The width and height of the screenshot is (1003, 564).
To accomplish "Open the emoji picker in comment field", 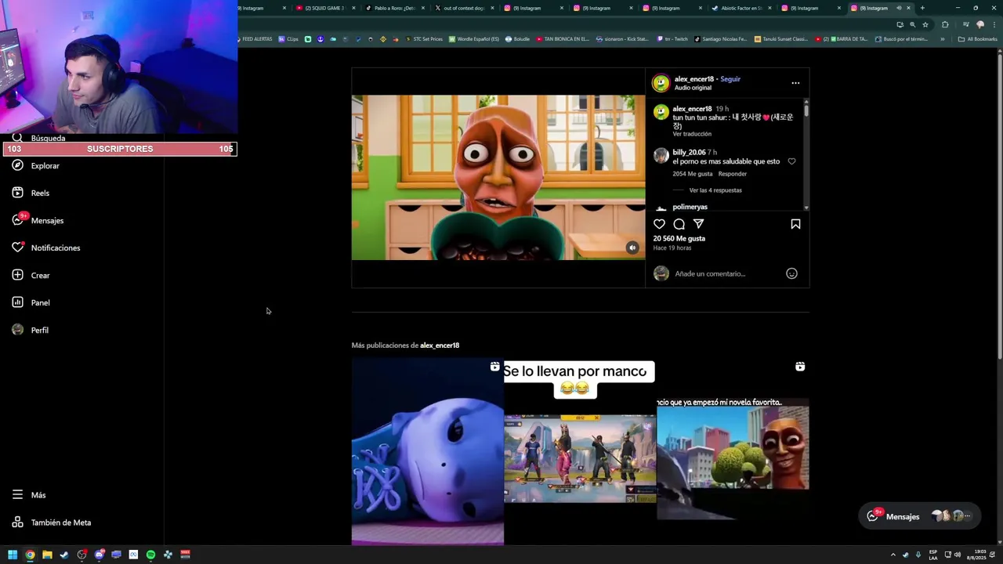I will 791,273.
